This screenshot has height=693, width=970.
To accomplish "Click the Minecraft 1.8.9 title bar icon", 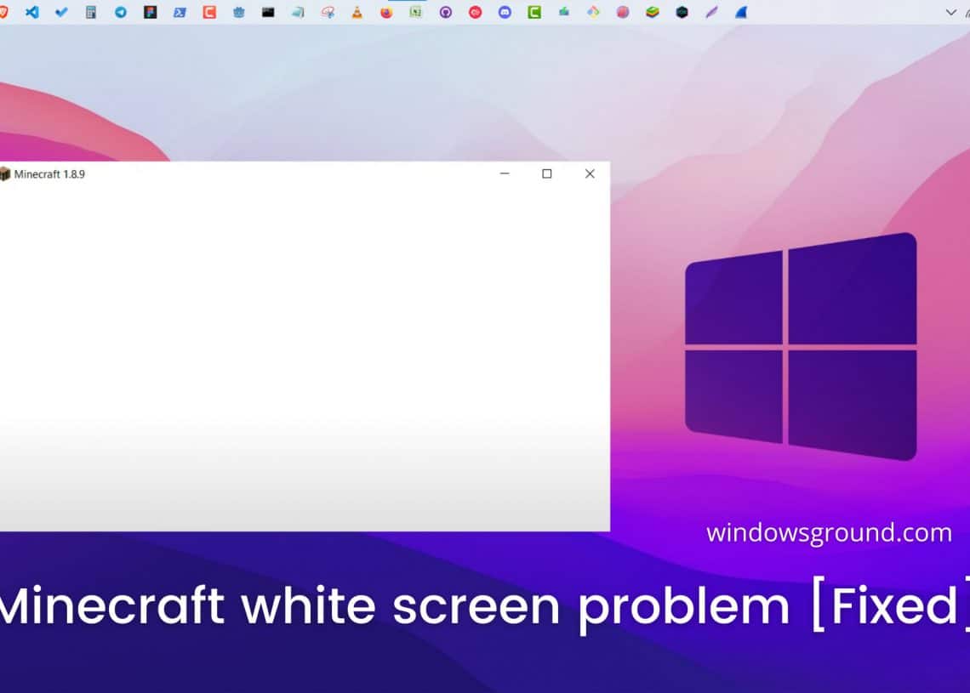I will tap(4, 174).
